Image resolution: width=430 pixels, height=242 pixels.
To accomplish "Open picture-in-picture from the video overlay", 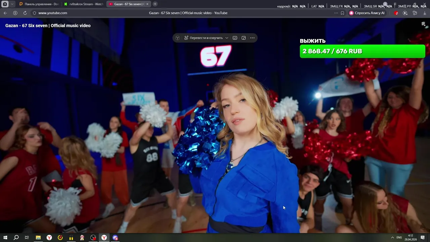I will click(x=244, y=38).
